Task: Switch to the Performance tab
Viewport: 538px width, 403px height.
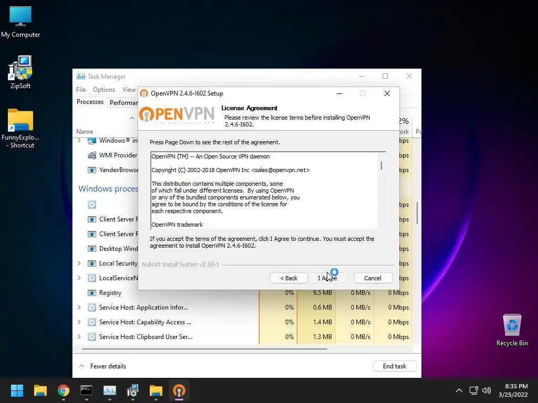Action: click(x=123, y=102)
